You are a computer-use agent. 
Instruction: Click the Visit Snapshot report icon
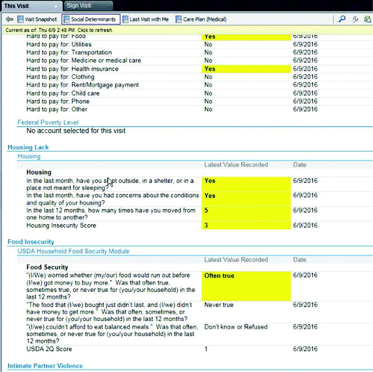[20, 19]
